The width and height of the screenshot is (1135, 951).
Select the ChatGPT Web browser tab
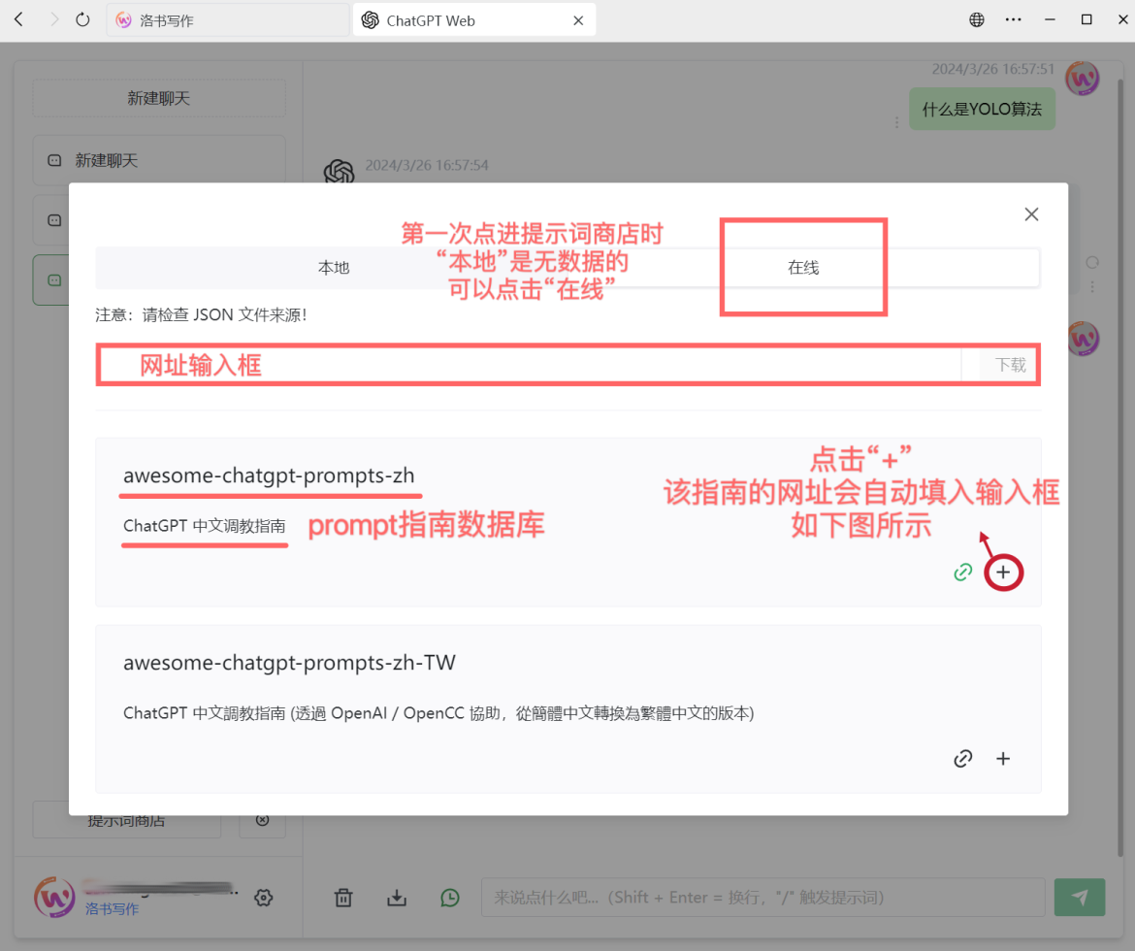click(473, 20)
